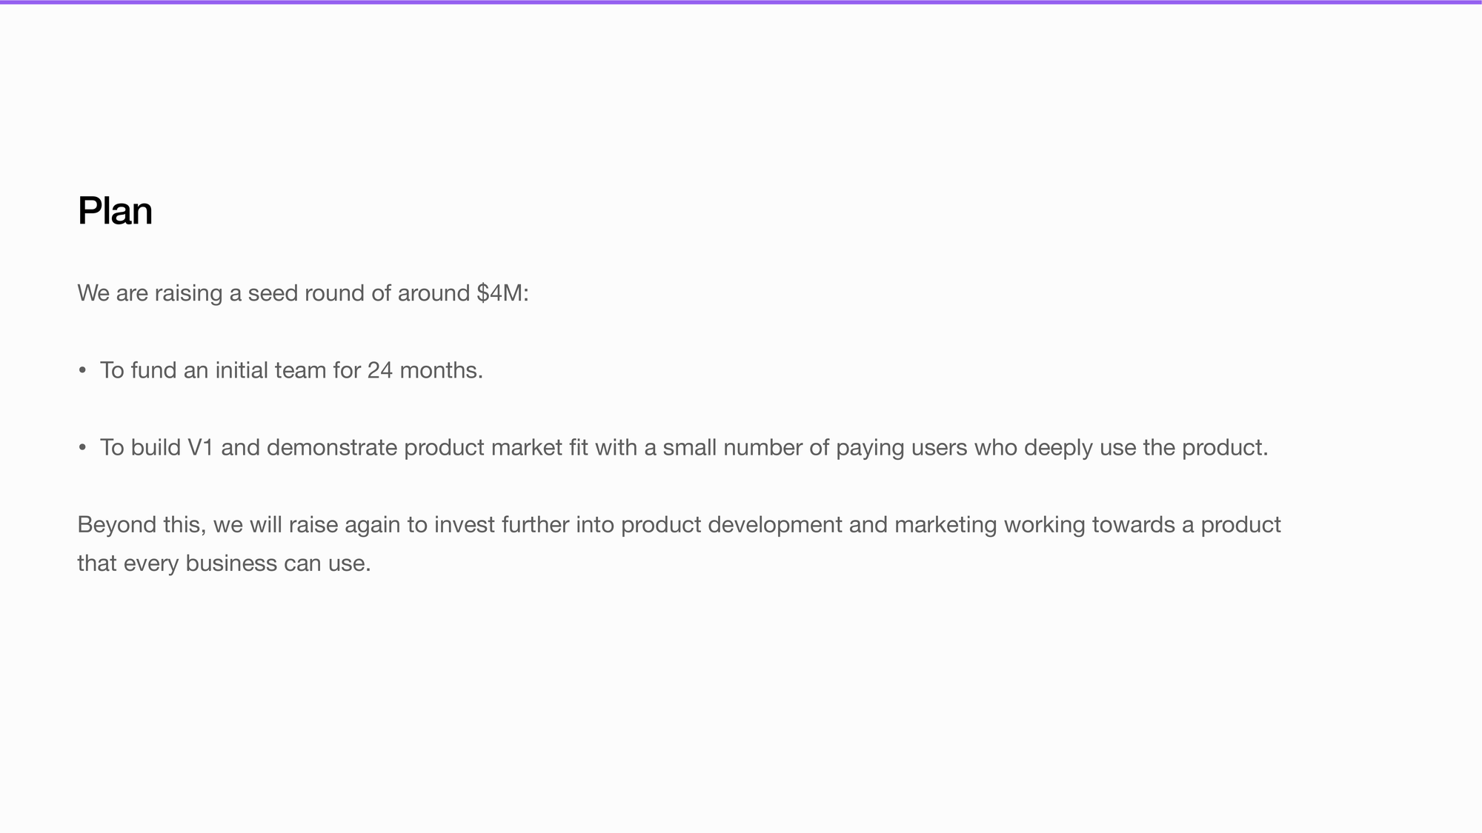
Task: Select the "To fund an initial team" bullet
Action: [x=291, y=370]
